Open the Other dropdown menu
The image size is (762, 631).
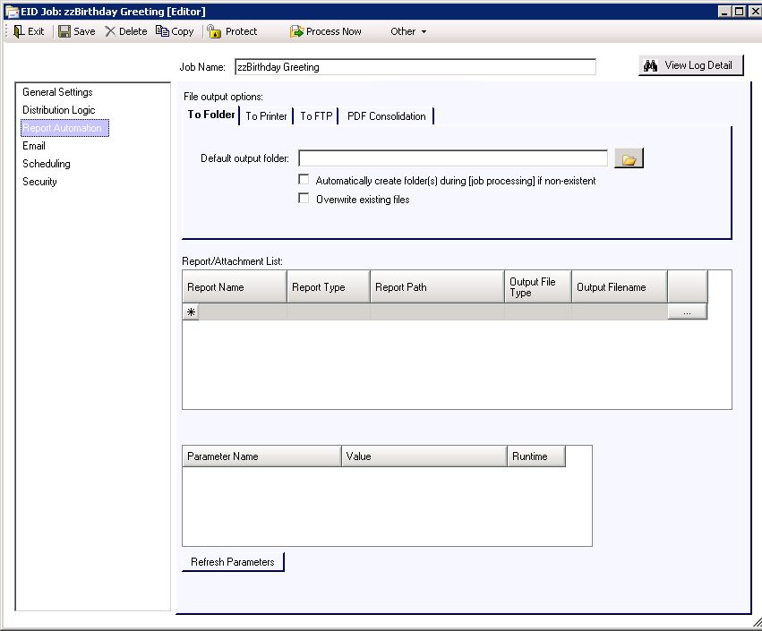click(407, 31)
